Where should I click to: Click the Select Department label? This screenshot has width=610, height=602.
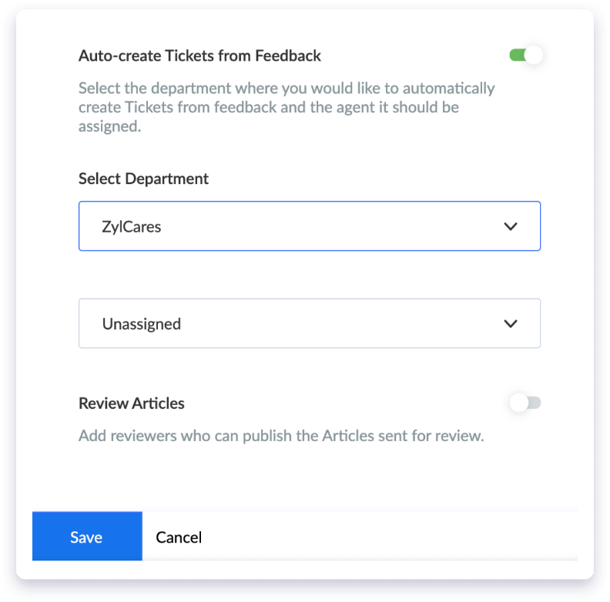point(143,179)
